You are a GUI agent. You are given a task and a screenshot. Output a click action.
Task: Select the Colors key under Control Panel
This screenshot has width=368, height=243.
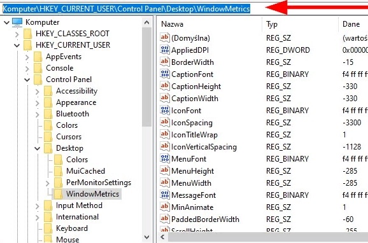pyautogui.click(x=67, y=125)
